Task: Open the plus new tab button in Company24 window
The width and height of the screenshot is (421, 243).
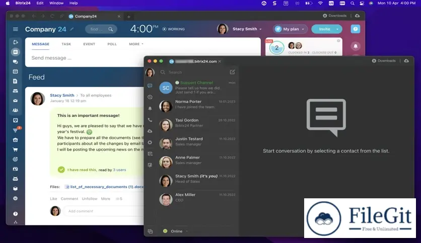Action: (x=128, y=17)
